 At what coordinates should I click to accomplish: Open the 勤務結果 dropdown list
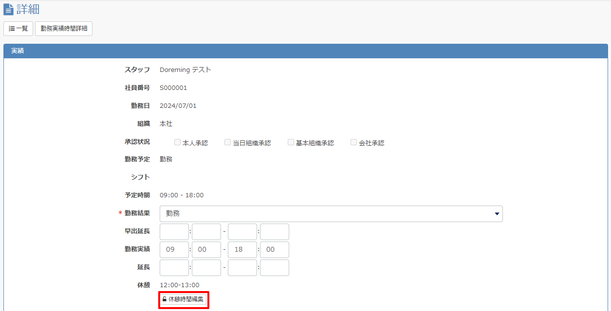(x=331, y=214)
